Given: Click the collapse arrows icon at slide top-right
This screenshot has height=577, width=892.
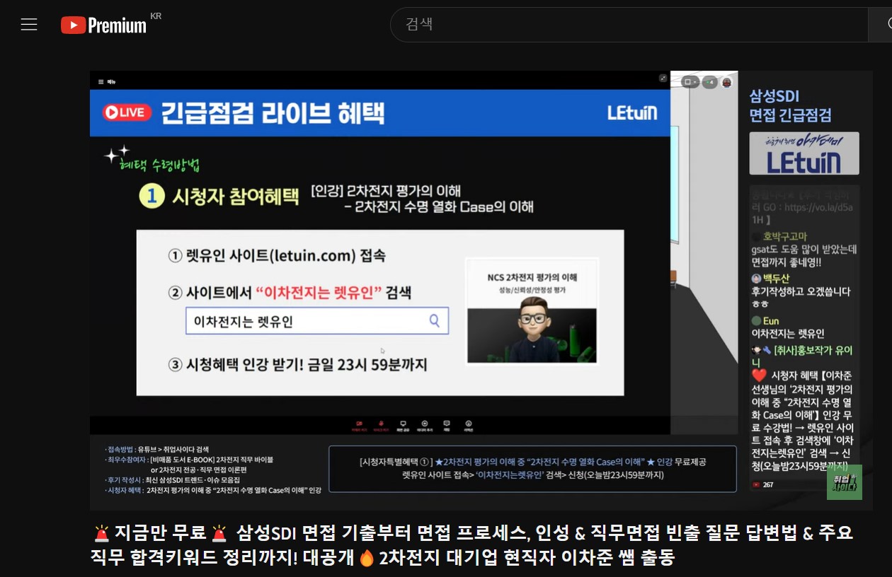Looking at the screenshot, I should tap(663, 78).
